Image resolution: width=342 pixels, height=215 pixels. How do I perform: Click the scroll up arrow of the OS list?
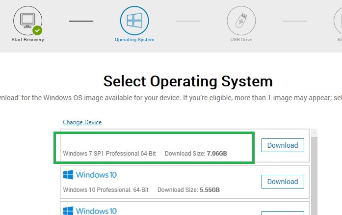click(314, 133)
